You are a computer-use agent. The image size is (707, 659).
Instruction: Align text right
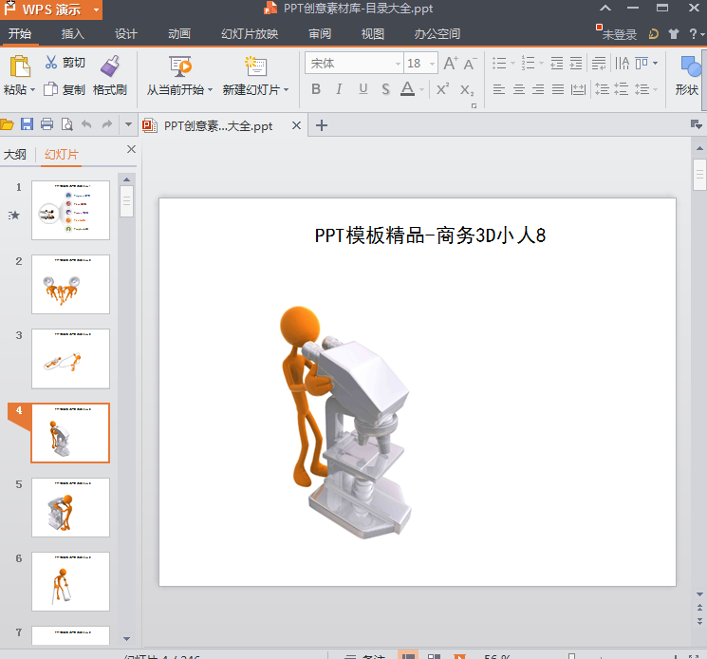538,89
